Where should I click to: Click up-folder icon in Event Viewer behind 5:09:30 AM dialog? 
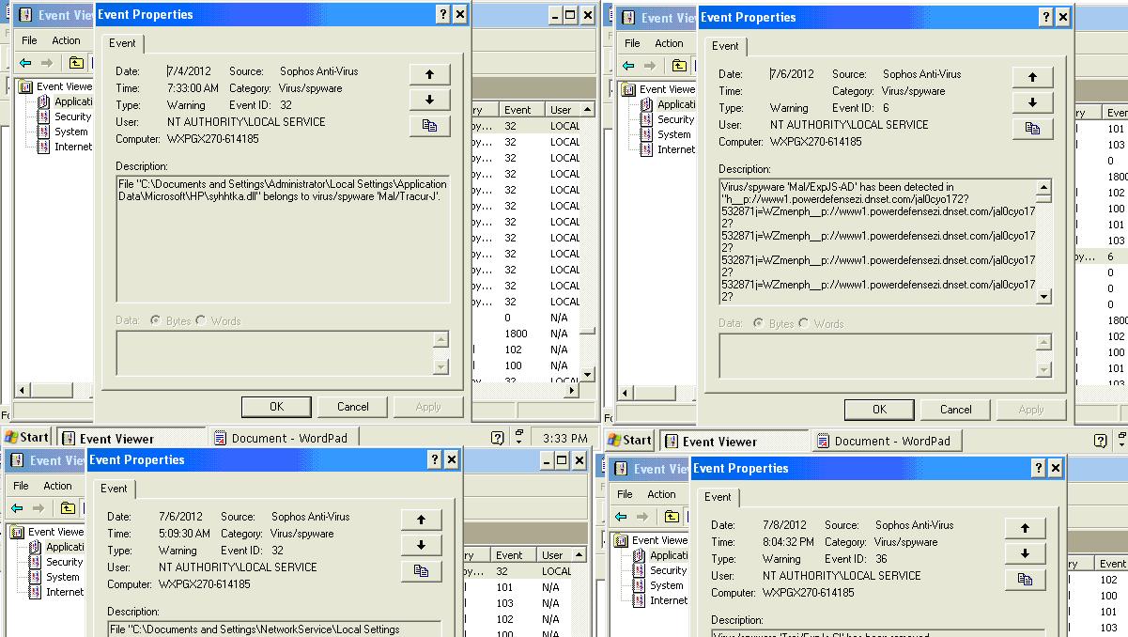[x=68, y=508]
